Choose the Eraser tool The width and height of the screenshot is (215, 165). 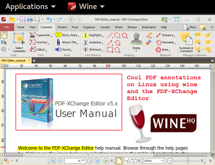click(x=149, y=42)
